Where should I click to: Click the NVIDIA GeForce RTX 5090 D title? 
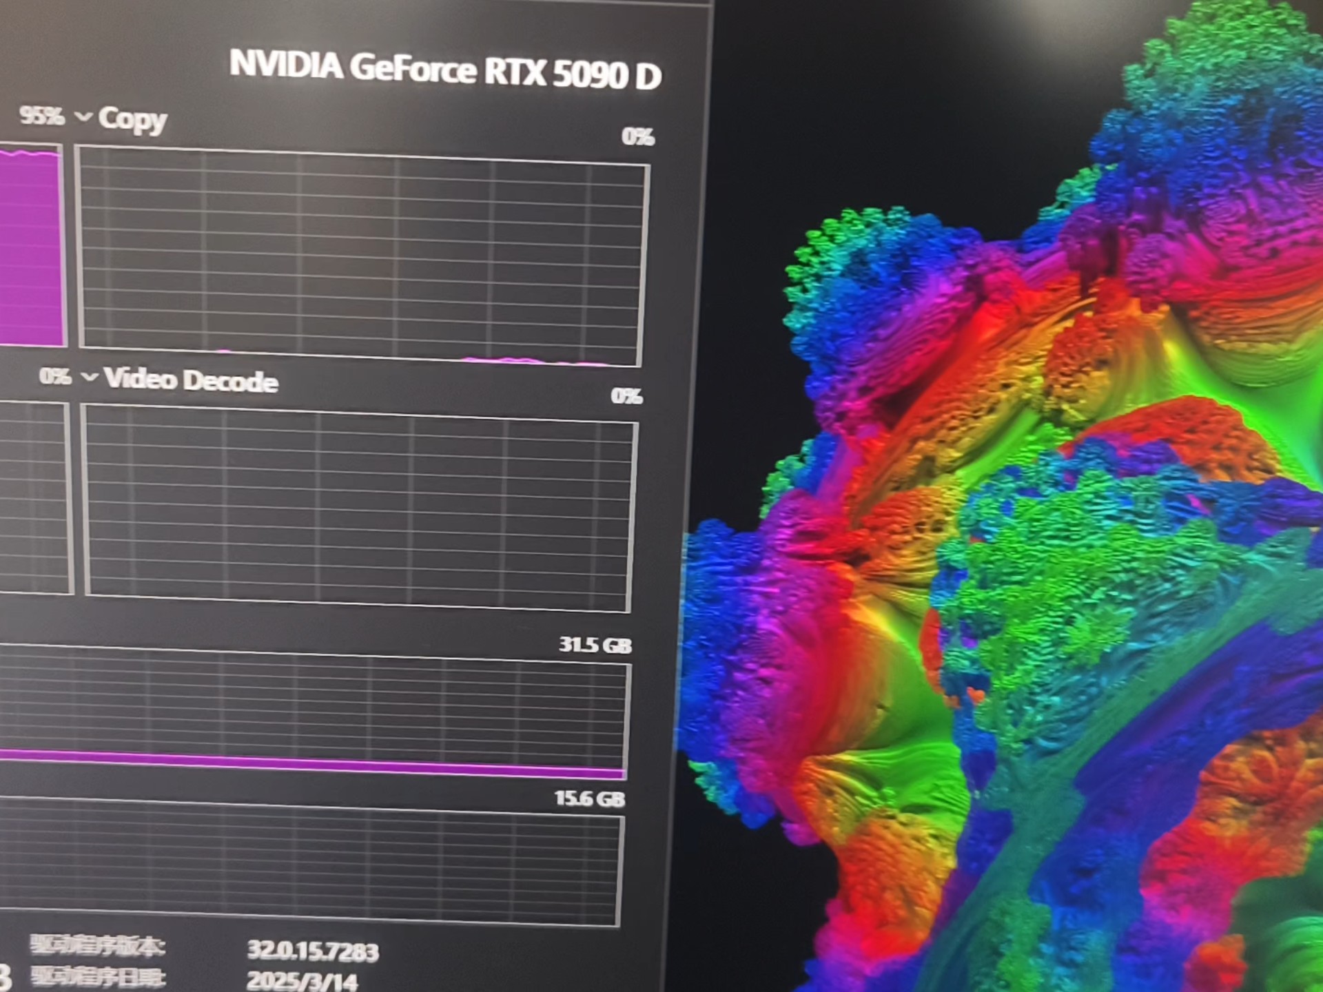click(x=445, y=70)
